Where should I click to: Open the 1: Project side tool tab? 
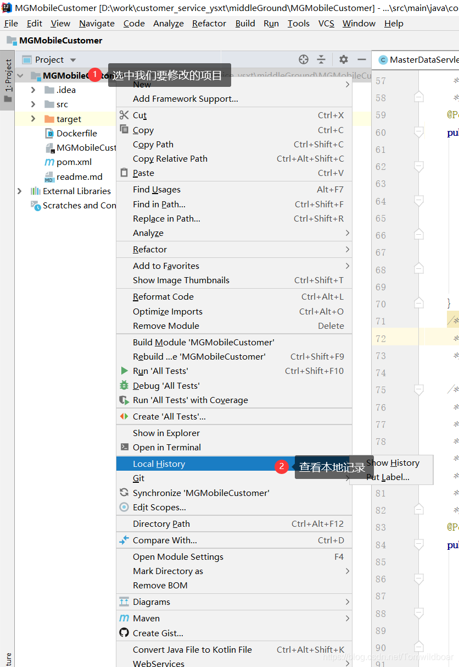7,80
